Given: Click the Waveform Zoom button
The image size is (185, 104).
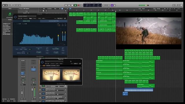Looking at the screenshot, I should [x=165, y=9].
